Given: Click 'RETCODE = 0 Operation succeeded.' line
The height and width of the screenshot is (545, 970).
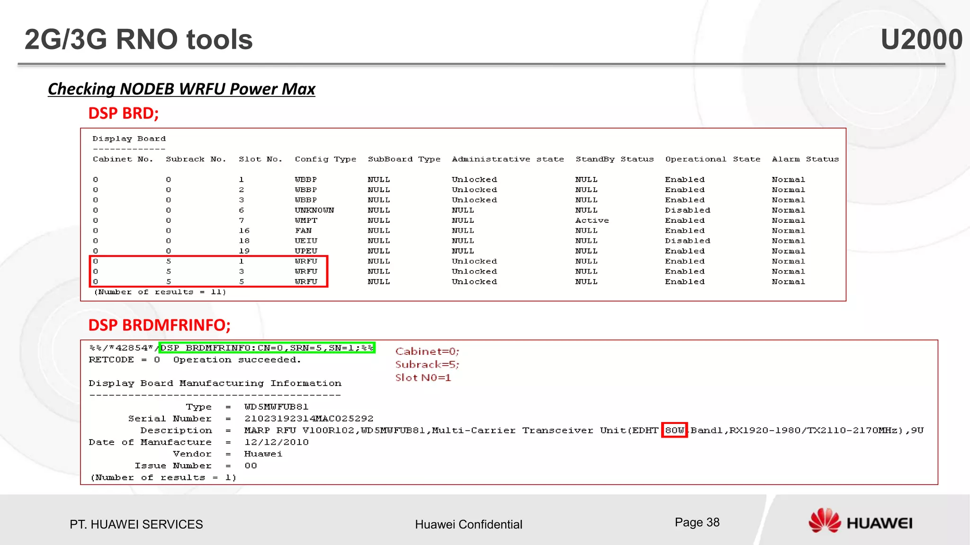Looking at the screenshot, I should coord(195,360).
